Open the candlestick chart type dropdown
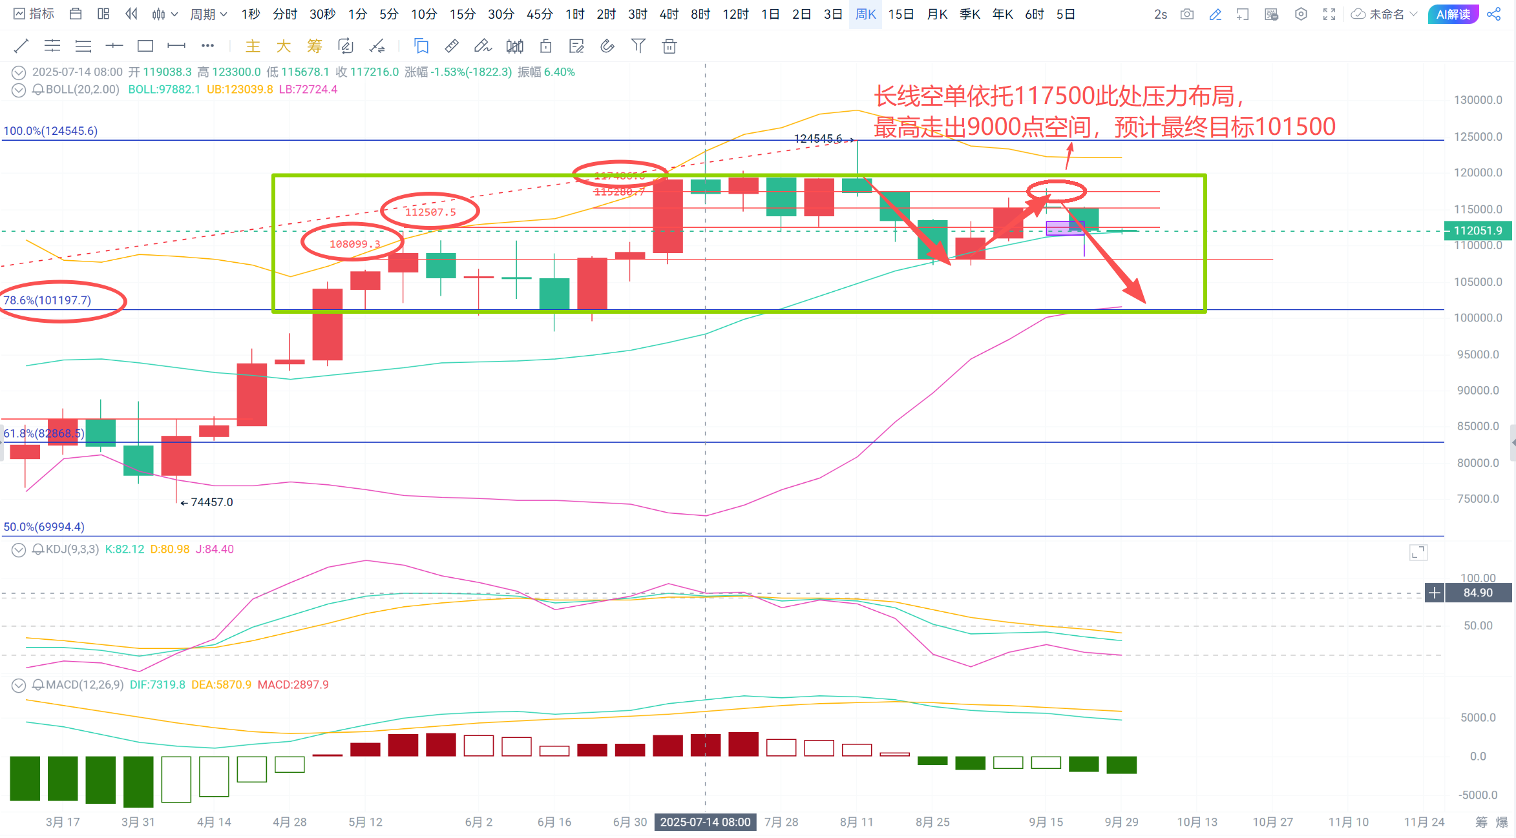The image size is (1516, 838). pos(165,14)
